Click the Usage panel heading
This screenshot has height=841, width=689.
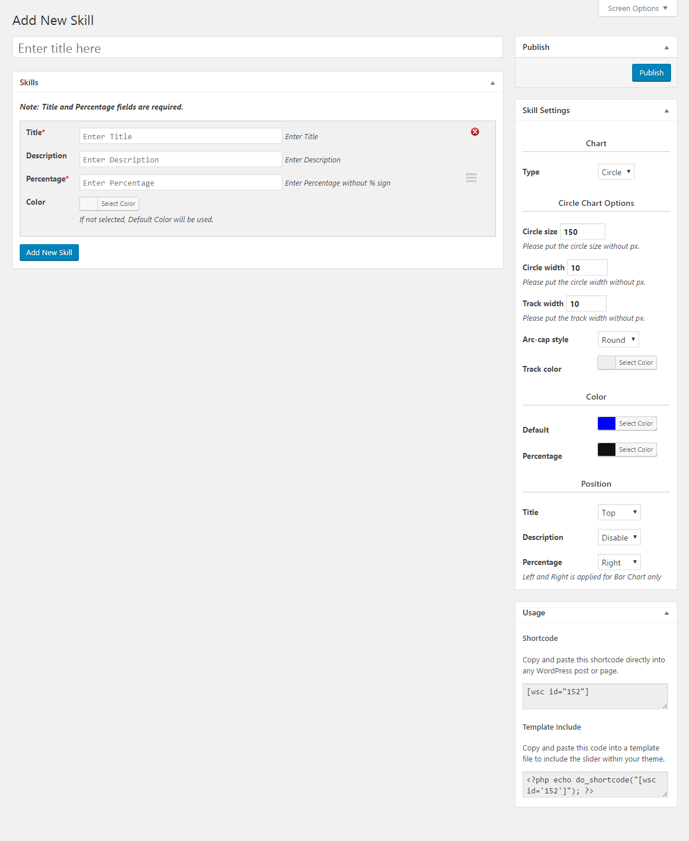(x=534, y=612)
